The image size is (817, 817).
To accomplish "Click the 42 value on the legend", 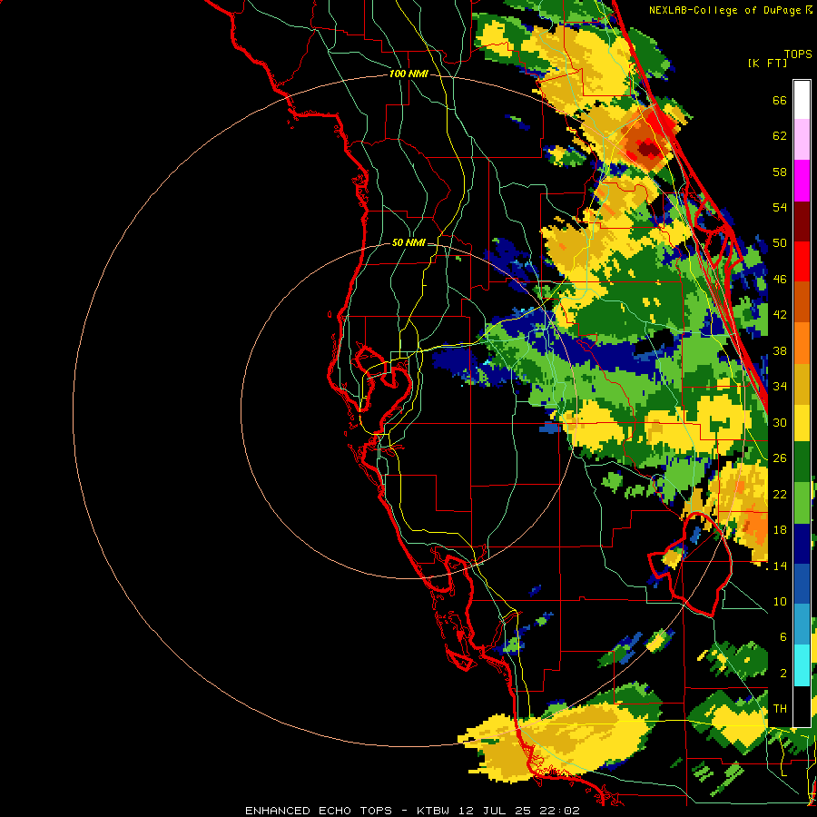I will [780, 315].
